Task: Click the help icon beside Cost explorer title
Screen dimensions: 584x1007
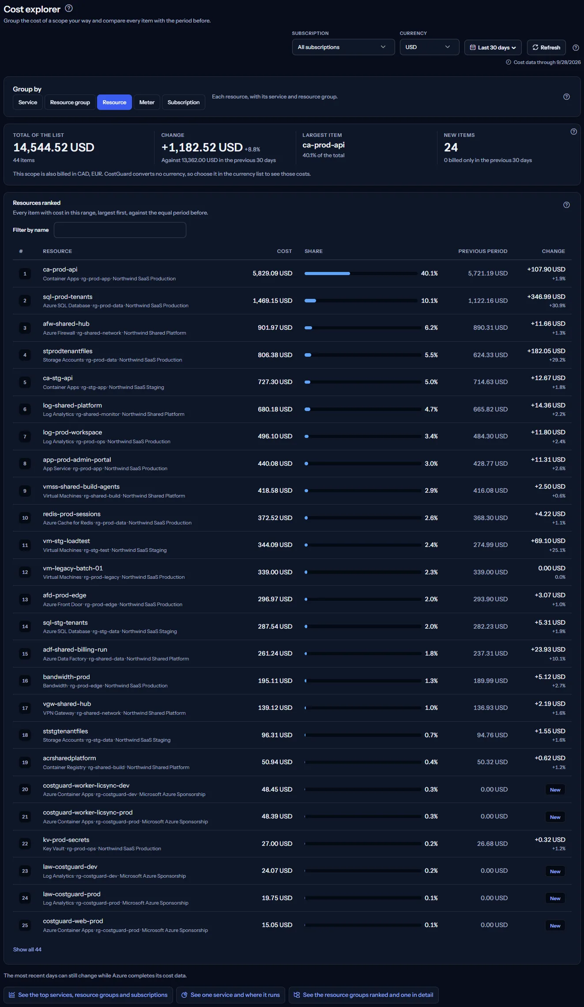Action: point(69,8)
